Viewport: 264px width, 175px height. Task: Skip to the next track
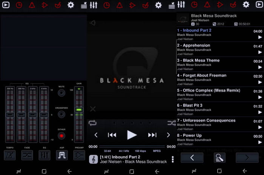pos(152,135)
